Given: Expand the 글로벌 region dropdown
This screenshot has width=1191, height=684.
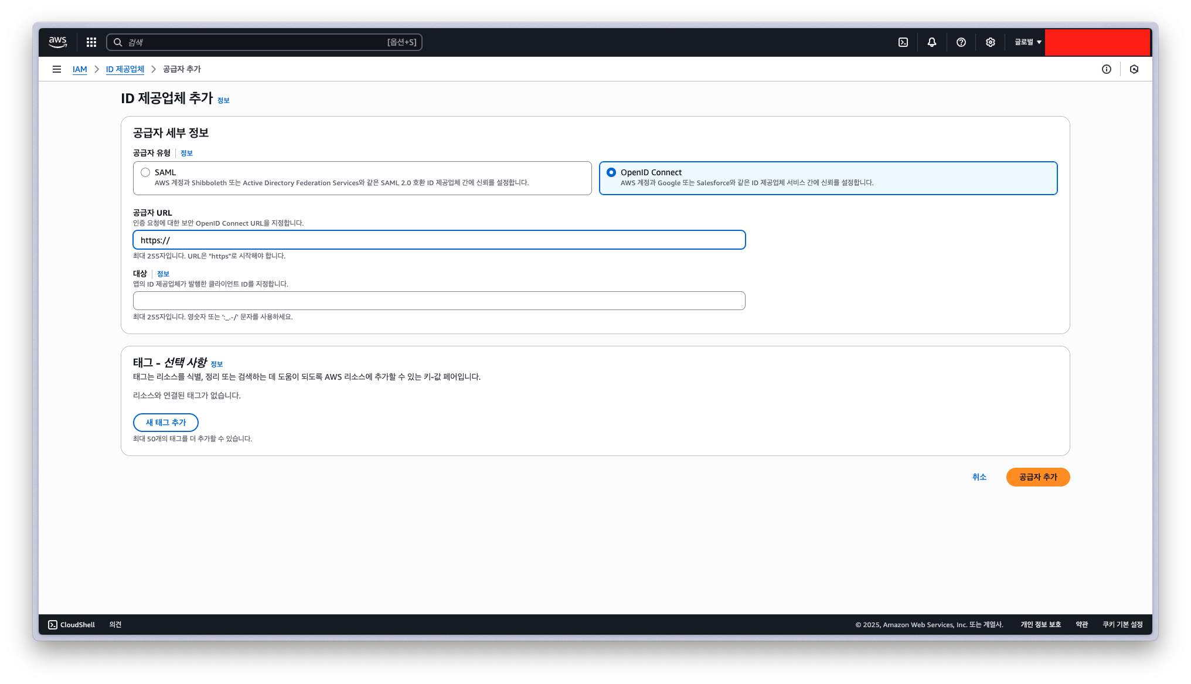Looking at the screenshot, I should tap(1028, 42).
